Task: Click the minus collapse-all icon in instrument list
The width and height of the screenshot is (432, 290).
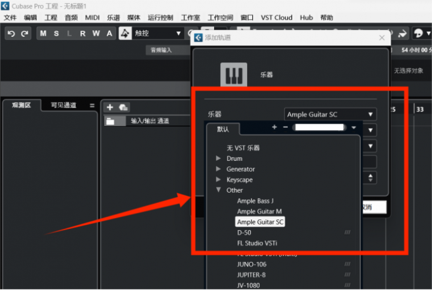Action: point(286,127)
